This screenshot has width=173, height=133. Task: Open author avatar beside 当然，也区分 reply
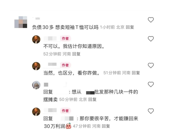click(36, 66)
